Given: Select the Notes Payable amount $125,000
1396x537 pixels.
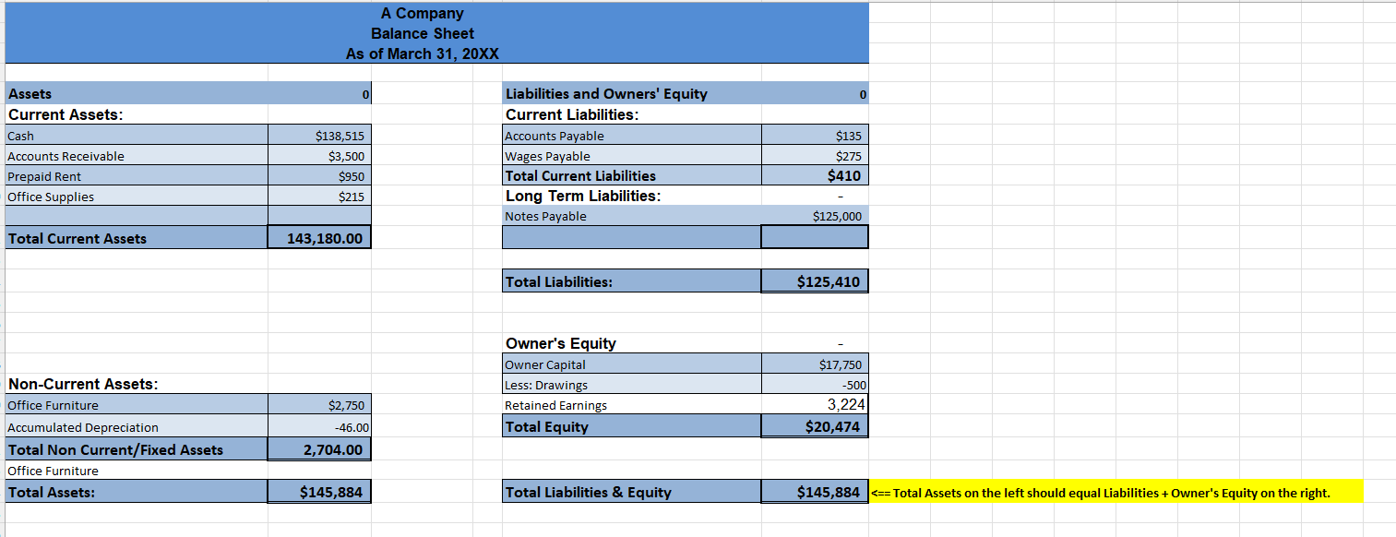Looking at the screenshot, I should (814, 216).
